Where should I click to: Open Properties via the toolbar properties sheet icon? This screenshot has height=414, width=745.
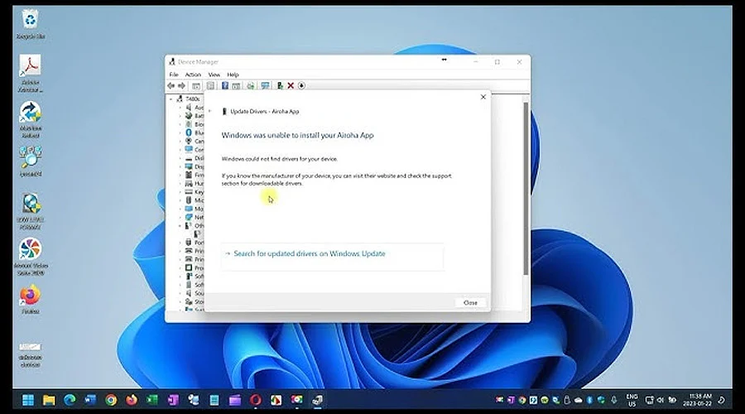[x=210, y=85]
